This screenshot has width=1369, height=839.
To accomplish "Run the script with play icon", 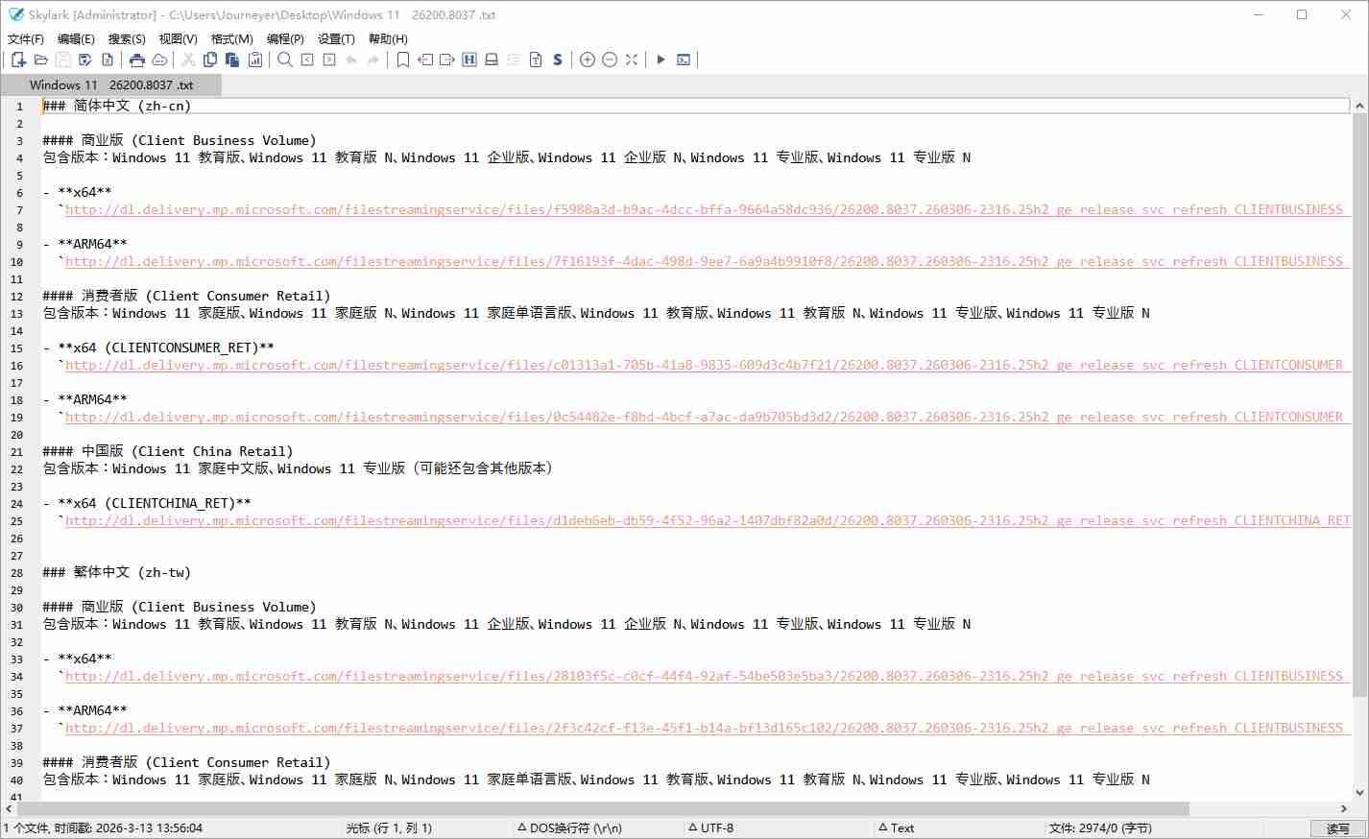I will point(660,60).
